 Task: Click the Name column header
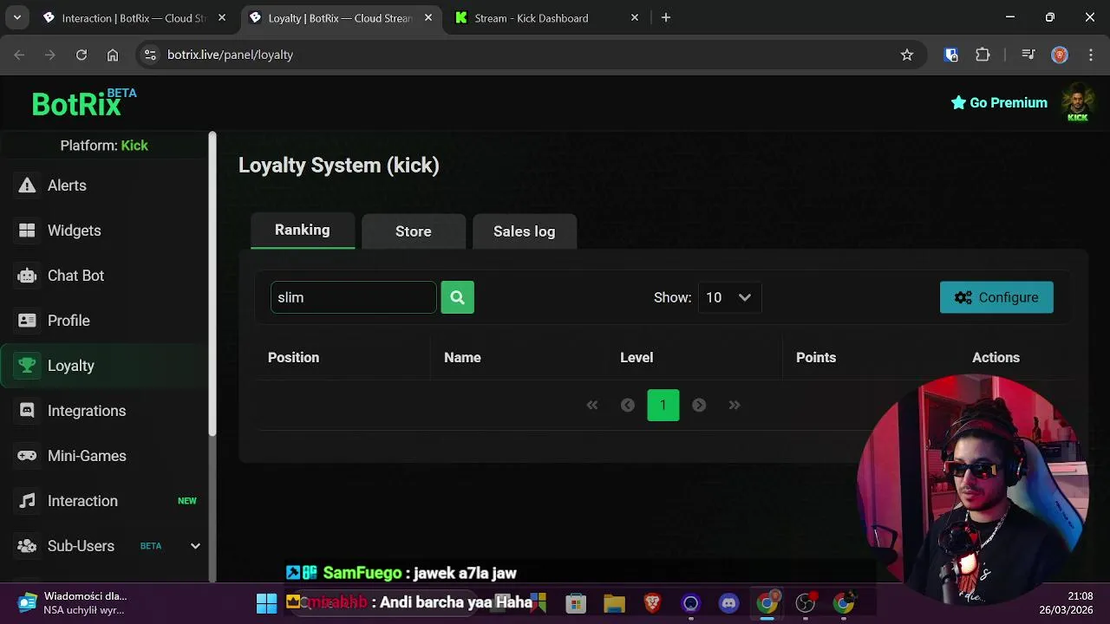coord(462,357)
